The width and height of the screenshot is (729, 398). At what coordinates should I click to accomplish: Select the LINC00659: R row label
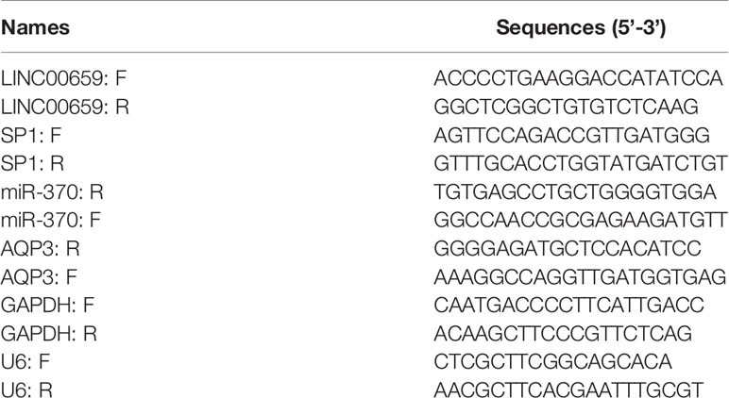[65, 107]
